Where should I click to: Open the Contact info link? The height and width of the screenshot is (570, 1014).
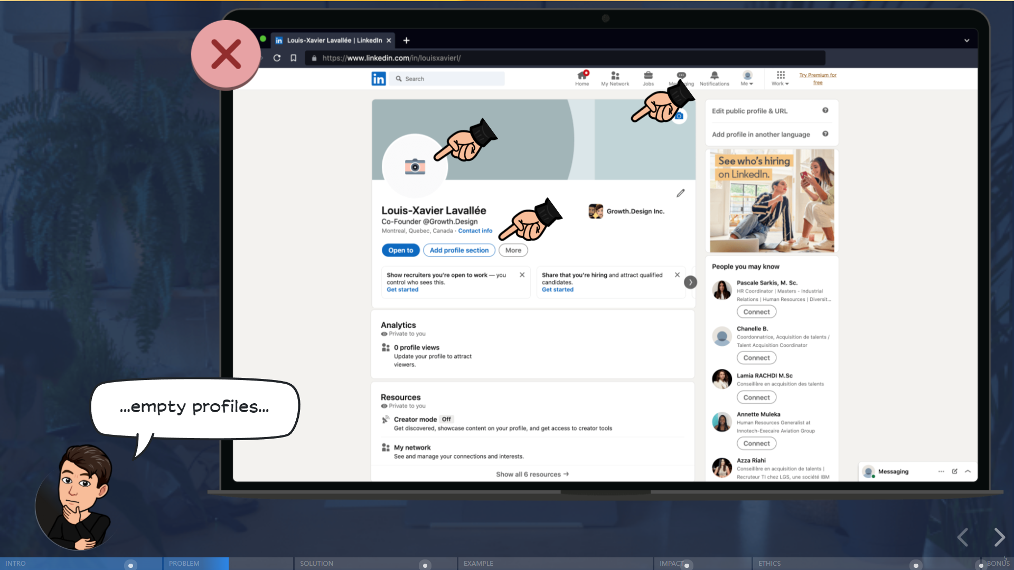(475, 231)
